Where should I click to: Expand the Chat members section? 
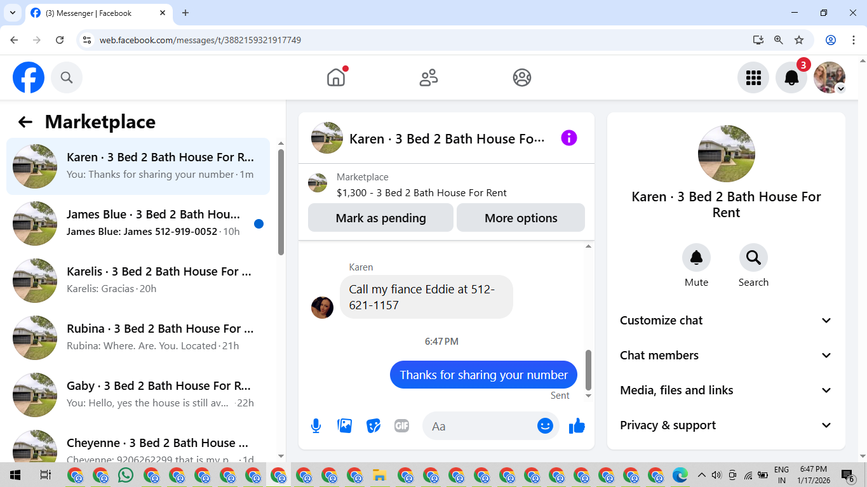[x=726, y=356]
